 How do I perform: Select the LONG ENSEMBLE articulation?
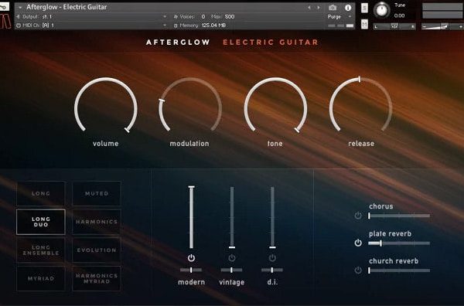tap(41, 250)
